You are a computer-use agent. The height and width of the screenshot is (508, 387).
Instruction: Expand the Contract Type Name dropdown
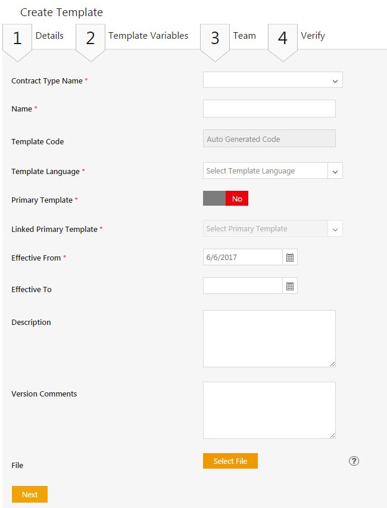coord(273,80)
